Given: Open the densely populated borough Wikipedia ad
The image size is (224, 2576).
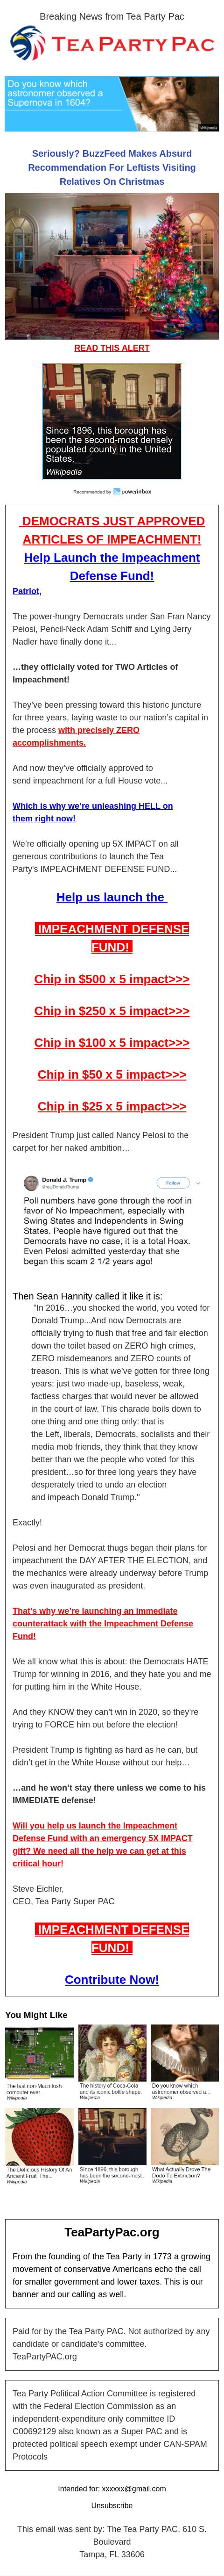Looking at the screenshot, I should pos(112,421).
